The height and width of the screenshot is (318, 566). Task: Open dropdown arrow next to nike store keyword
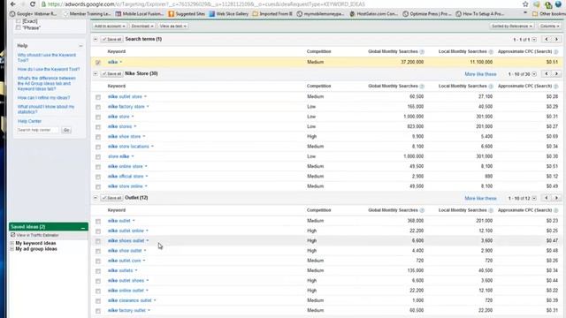coord(133,117)
